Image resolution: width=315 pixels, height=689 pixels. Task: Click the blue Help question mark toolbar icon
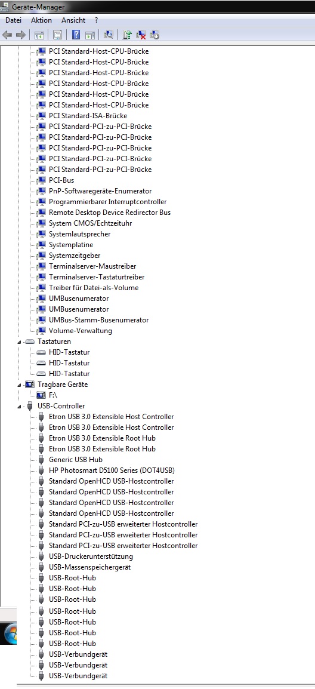click(76, 35)
